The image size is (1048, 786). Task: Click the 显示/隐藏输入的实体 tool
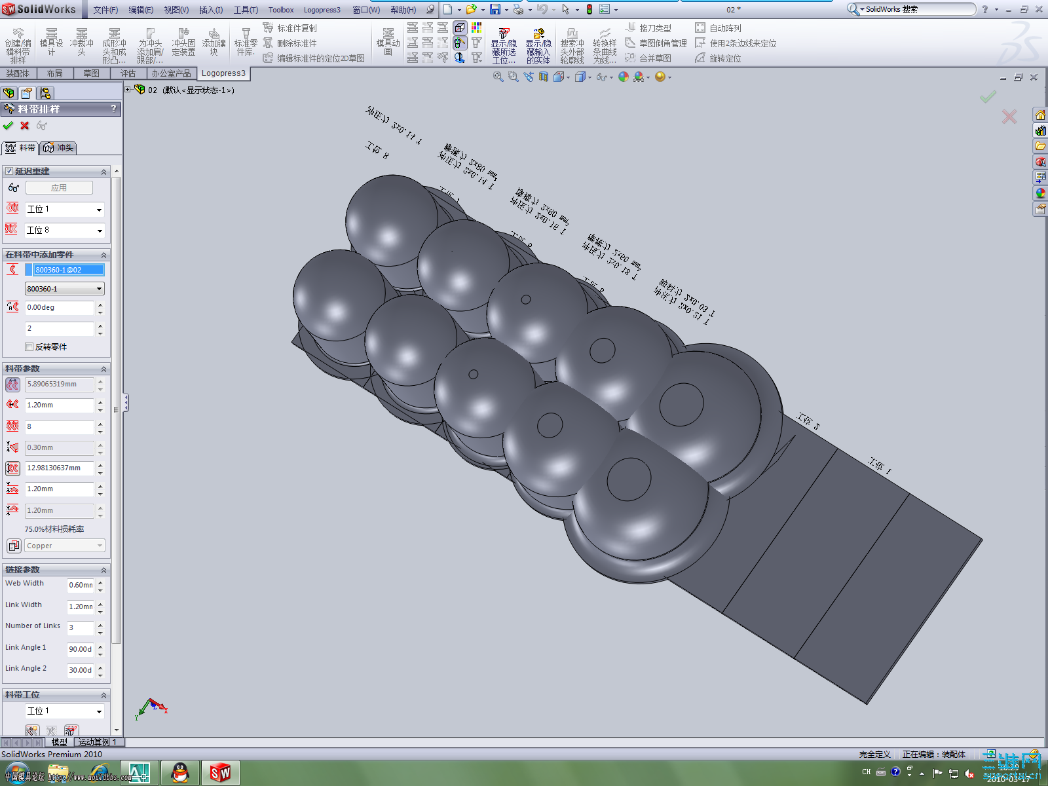[538, 46]
